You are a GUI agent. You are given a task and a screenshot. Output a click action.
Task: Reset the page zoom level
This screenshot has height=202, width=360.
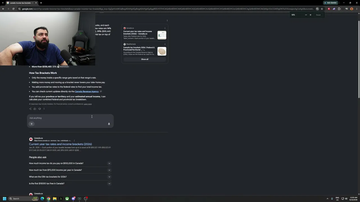point(318,15)
